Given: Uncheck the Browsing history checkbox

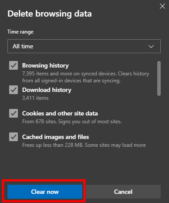Looking at the screenshot, I should point(14,65).
